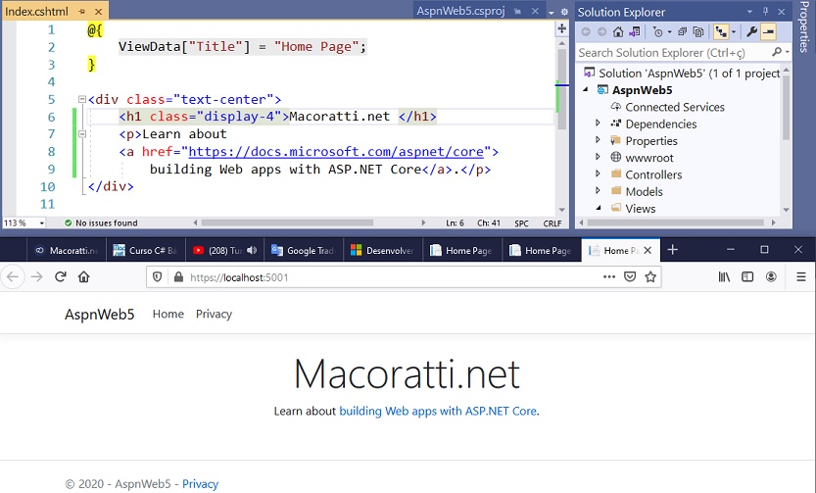
Task: Click tracking protection shield icon
Action: (157, 277)
